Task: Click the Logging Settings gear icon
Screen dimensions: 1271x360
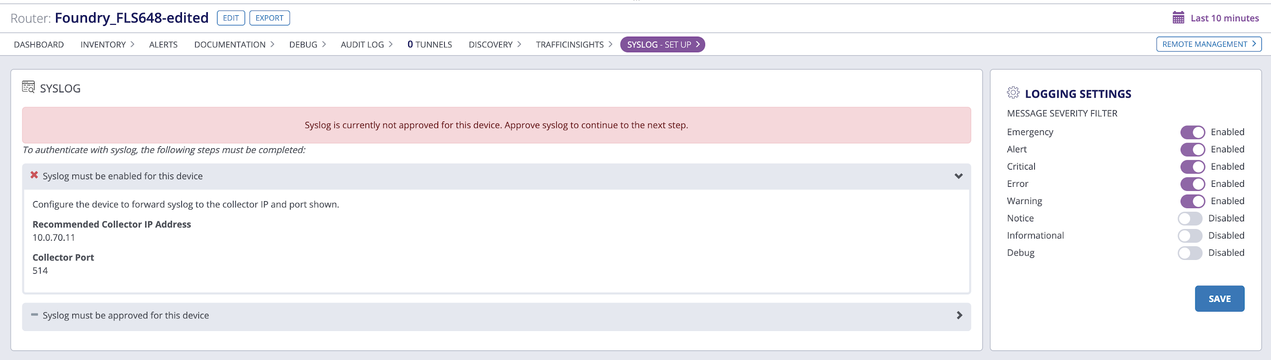Action: (x=1013, y=93)
